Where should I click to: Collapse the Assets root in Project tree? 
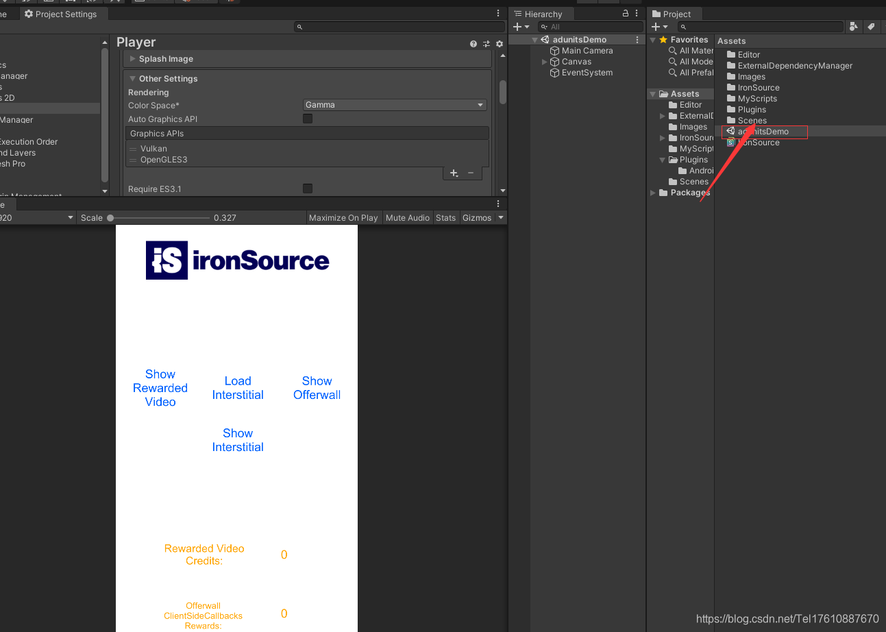[653, 94]
